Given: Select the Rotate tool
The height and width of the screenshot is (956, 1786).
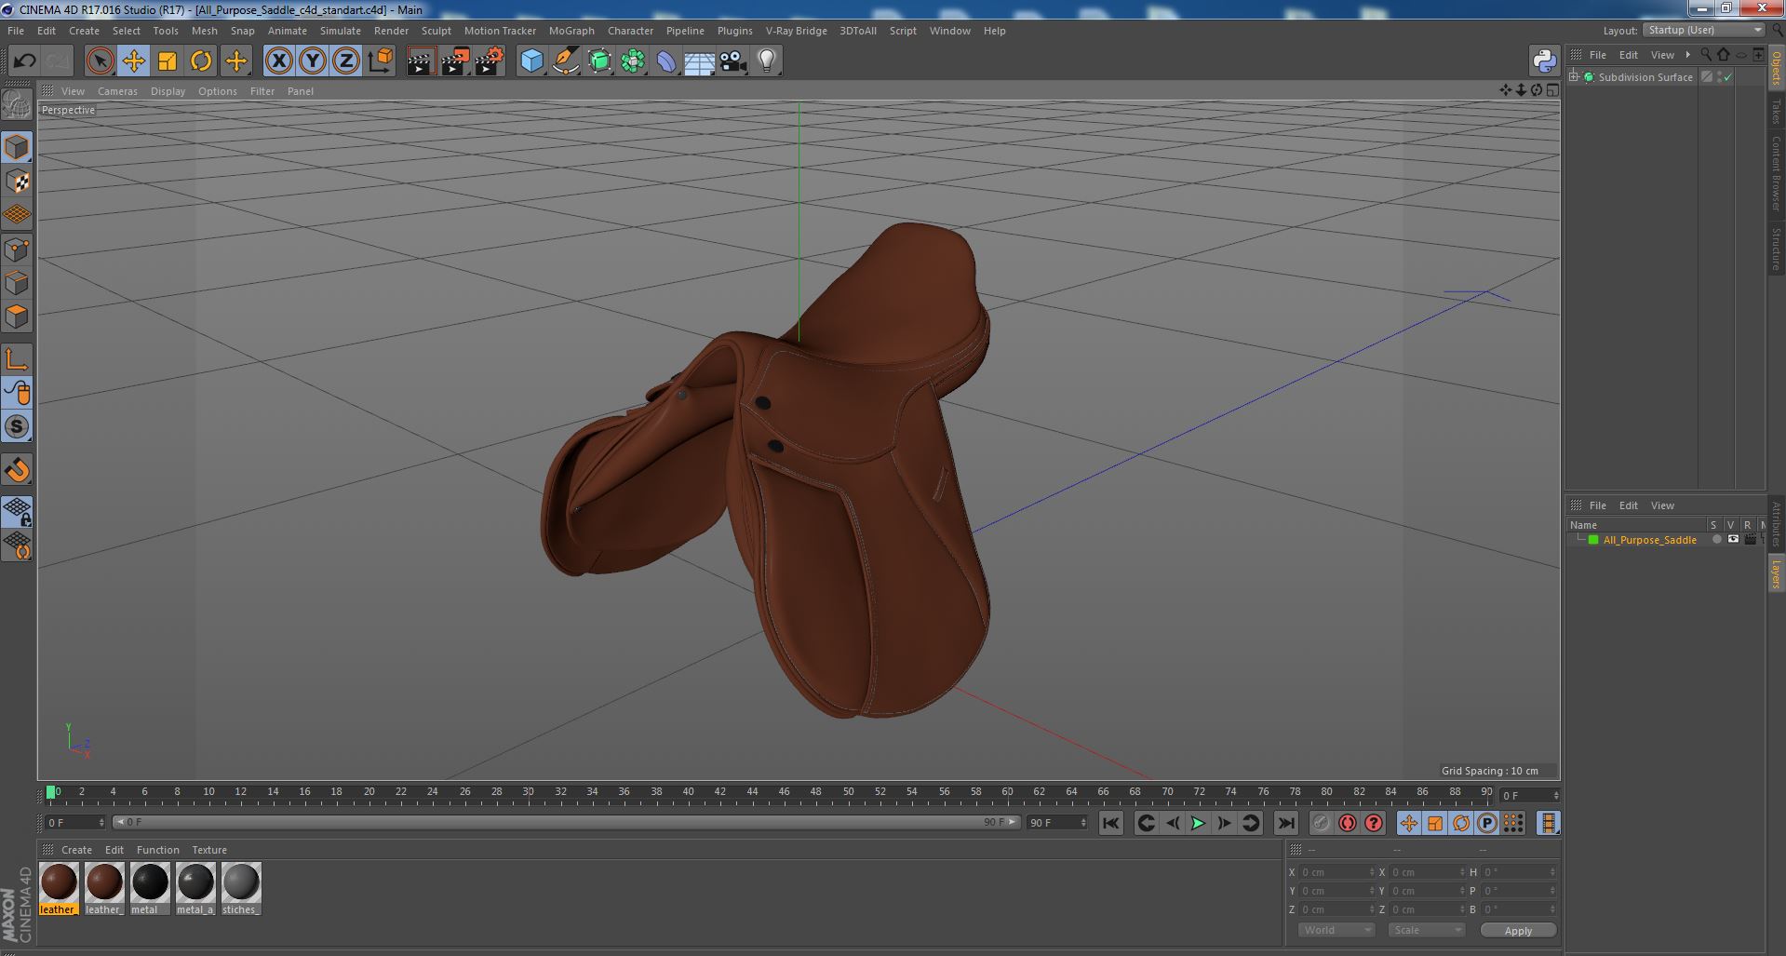Looking at the screenshot, I should tap(201, 61).
